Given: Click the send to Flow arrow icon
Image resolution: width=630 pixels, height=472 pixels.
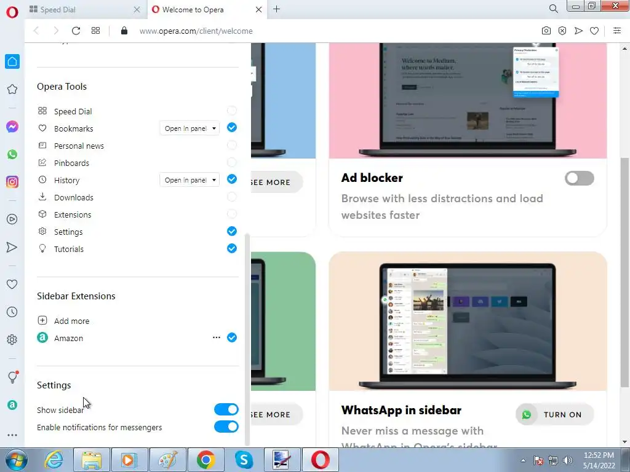Looking at the screenshot, I should (578, 31).
